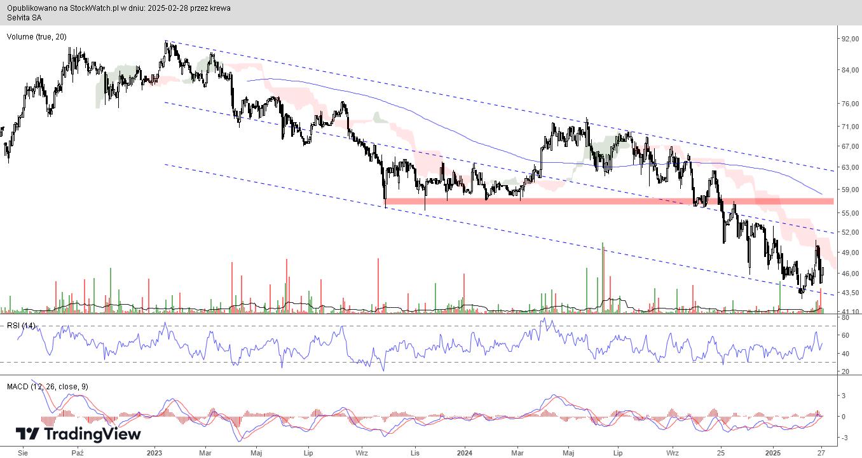Click the 'Maj' label after 2023
The width and height of the screenshot is (862, 458).
(256, 453)
